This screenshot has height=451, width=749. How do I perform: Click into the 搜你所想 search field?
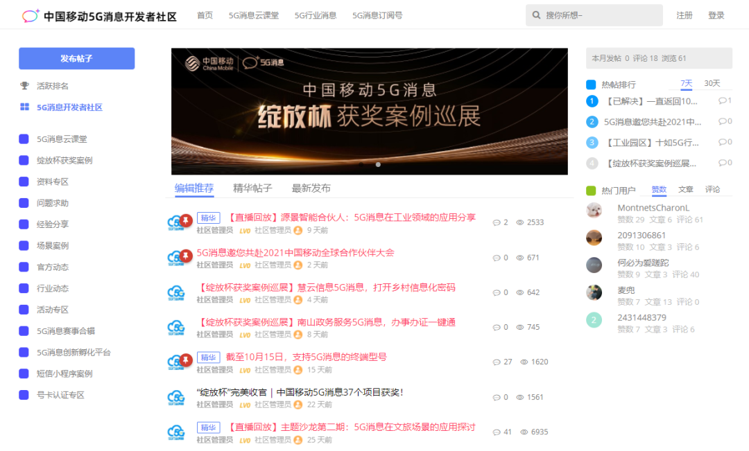click(594, 15)
